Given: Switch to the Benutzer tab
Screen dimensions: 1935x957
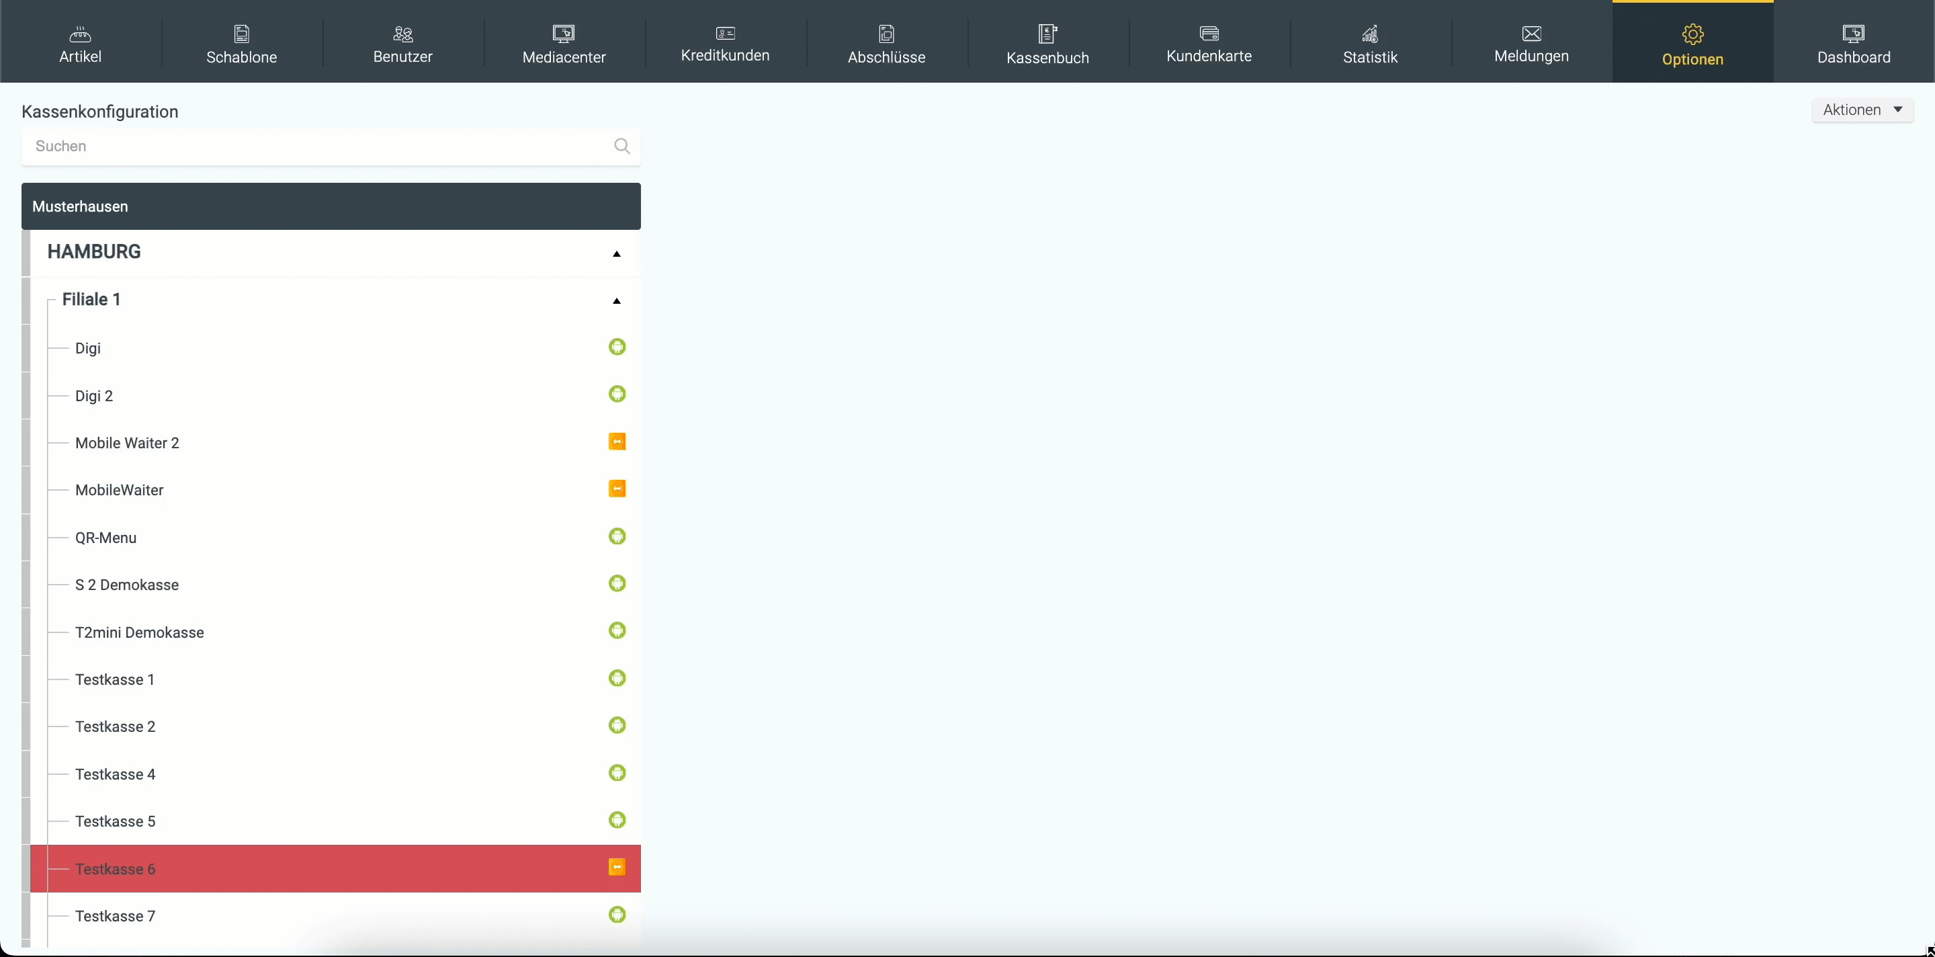Looking at the screenshot, I should [x=402, y=44].
